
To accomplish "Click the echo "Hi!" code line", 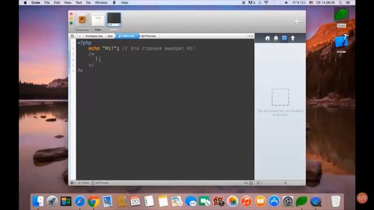I will pos(104,48).
